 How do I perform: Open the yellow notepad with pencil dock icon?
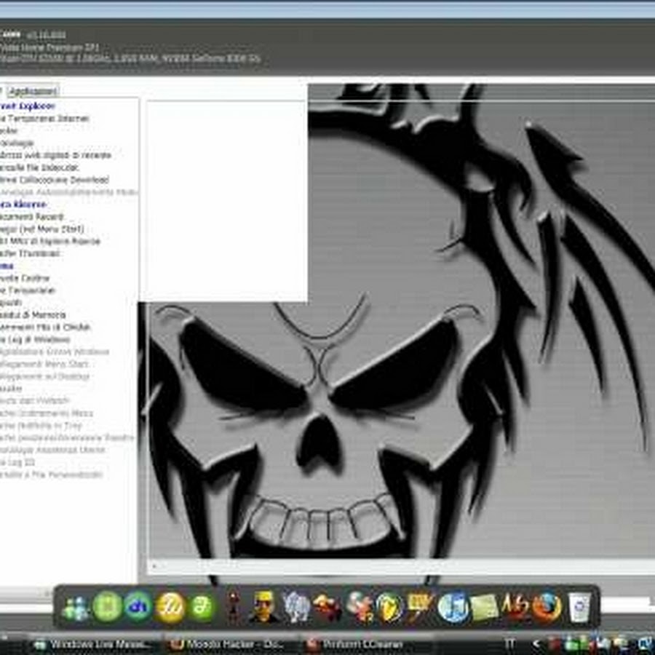click(x=420, y=606)
